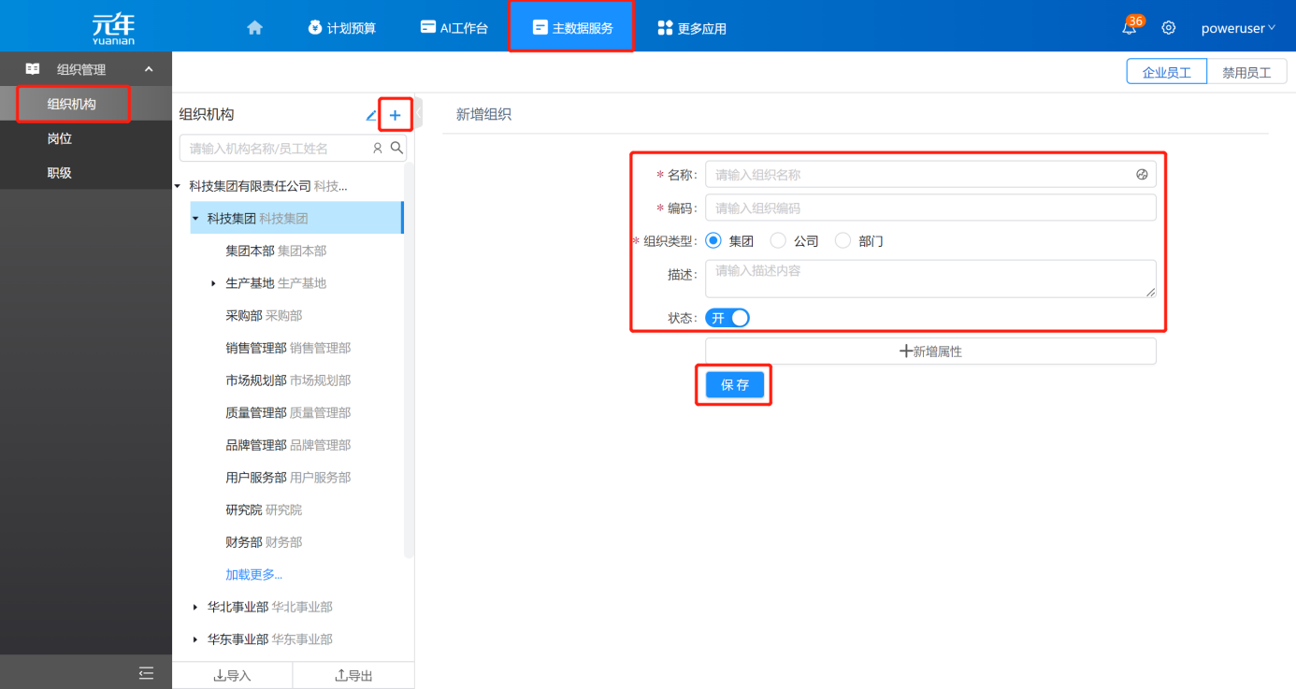Screen dimensions: 1296x689
Task: Toggle the 状态 switch off
Action: coord(727,318)
